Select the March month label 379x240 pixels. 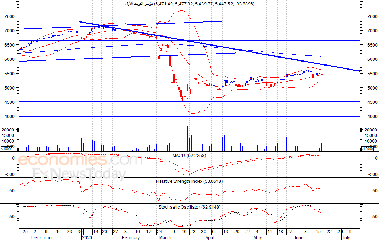(165, 237)
